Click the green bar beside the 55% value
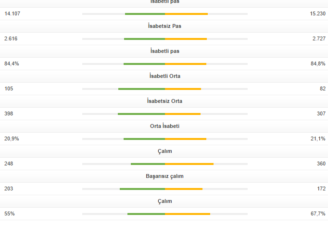The image size is (328, 226). click(146, 214)
